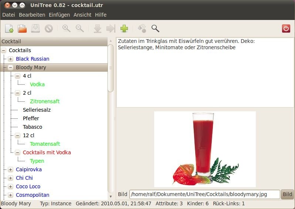Click the Cocktail column header
295x209 pixels.
point(54,41)
